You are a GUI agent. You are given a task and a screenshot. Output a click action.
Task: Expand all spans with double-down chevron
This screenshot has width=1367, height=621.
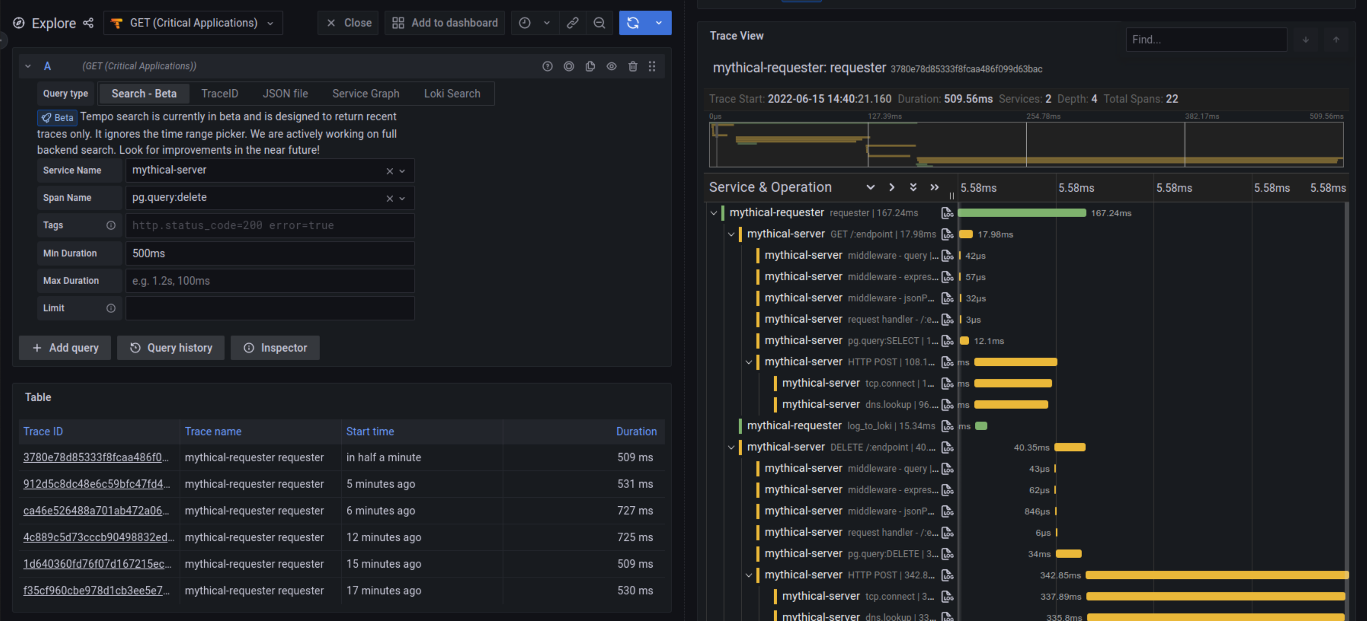click(913, 187)
